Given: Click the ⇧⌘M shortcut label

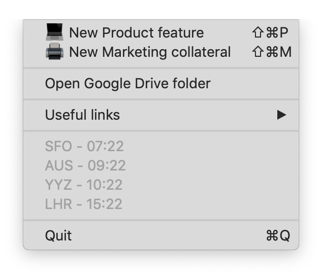Looking at the screenshot, I should click(272, 52).
